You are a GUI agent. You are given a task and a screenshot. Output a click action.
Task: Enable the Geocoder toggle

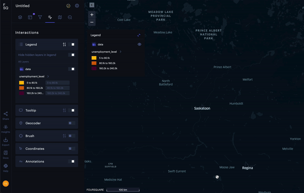coord(71,123)
